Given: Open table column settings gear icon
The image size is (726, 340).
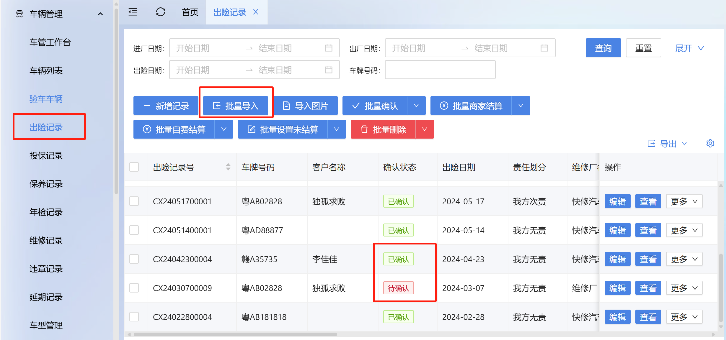Looking at the screenshot, I should 710,143.
